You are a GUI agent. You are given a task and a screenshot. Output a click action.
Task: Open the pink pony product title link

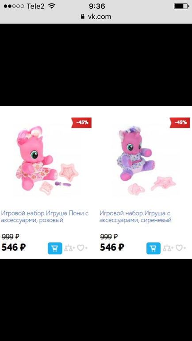[x=45, y=217]
